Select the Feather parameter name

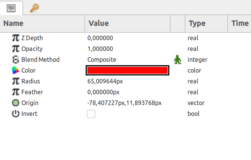(x=32, y=92)
